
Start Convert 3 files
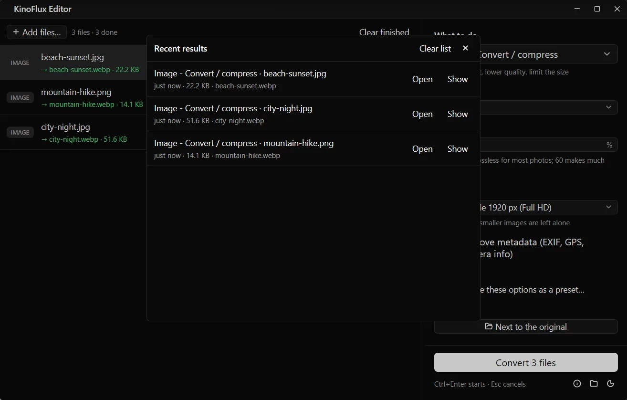(526, 362)
